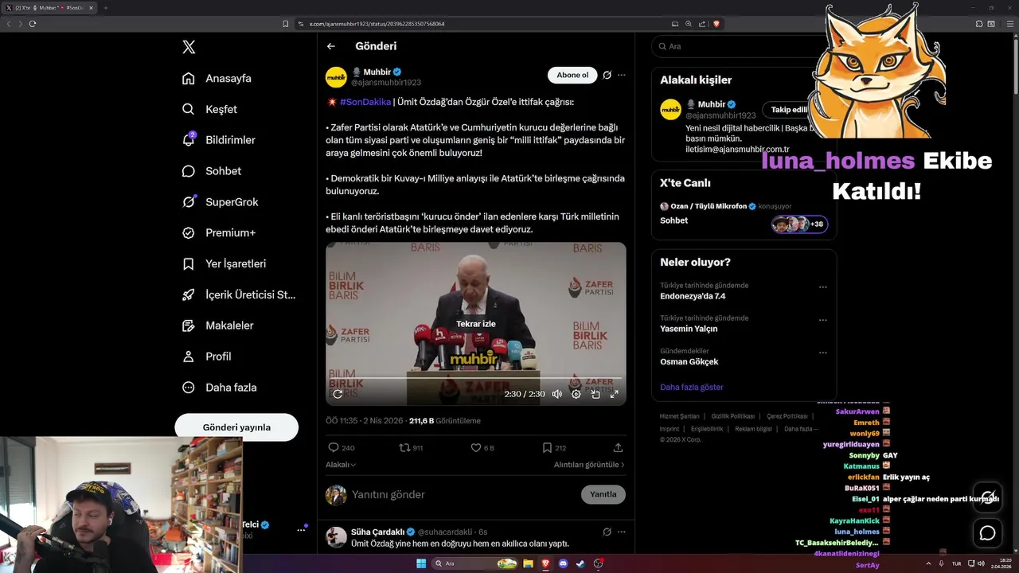Open Yer İşaretleri bookmarks
This screenshot has width=1019, height=573.
tap(224, 263)
